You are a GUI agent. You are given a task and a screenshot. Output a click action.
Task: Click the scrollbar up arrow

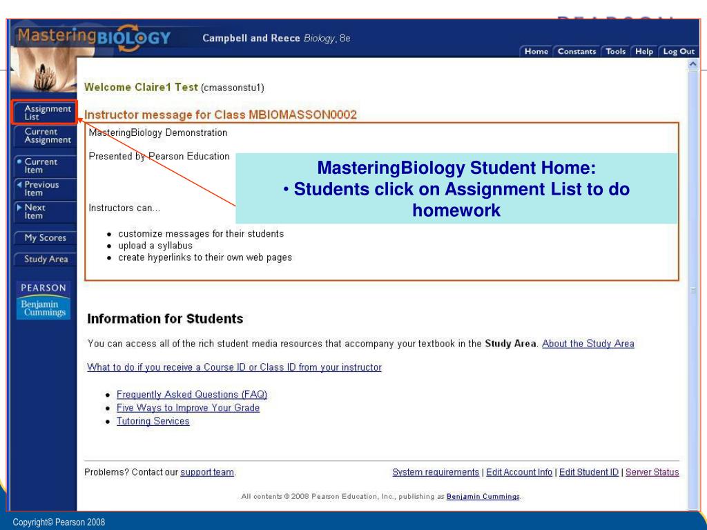(693, 64)
